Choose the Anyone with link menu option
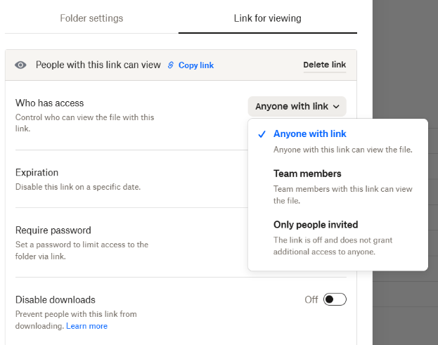This screenshot has width=438, height=345. tap(310, 134)
